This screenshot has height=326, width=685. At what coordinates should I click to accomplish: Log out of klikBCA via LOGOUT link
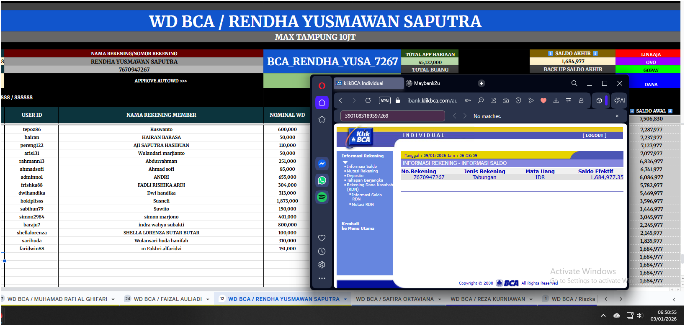tap(594, 136)
